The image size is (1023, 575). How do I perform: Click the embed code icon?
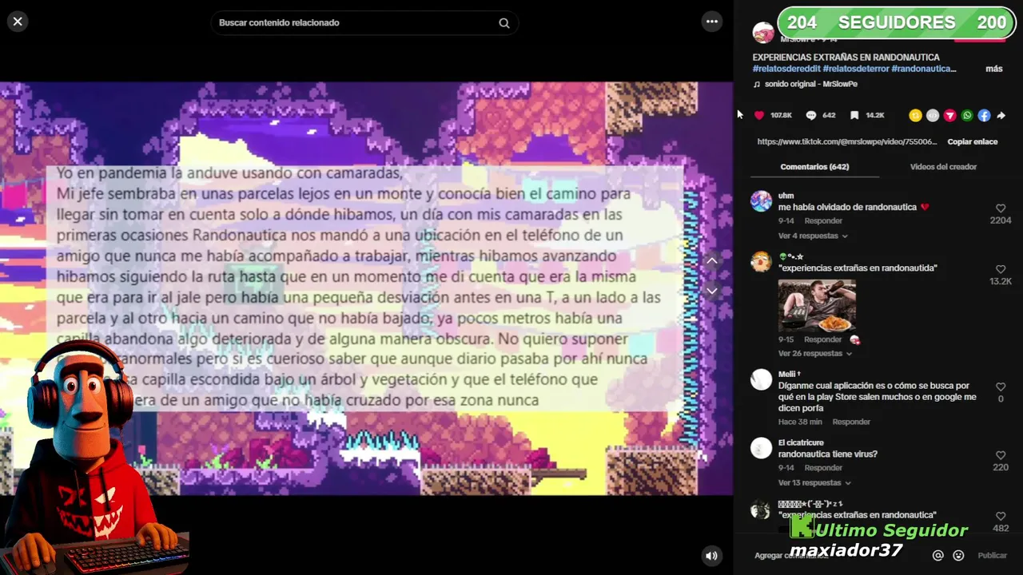933,116
